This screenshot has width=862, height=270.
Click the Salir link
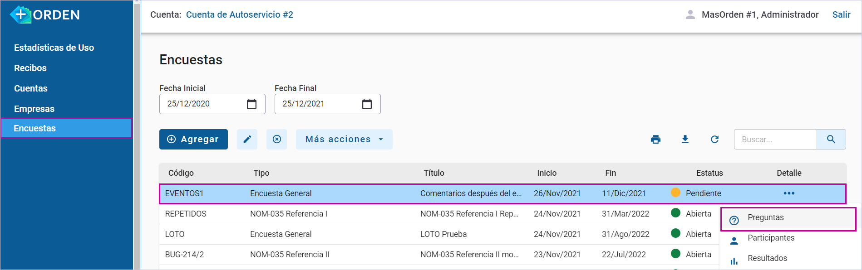coord(841,15)
